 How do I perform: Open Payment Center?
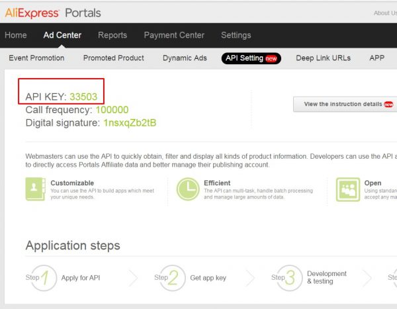tap(174, 35)
